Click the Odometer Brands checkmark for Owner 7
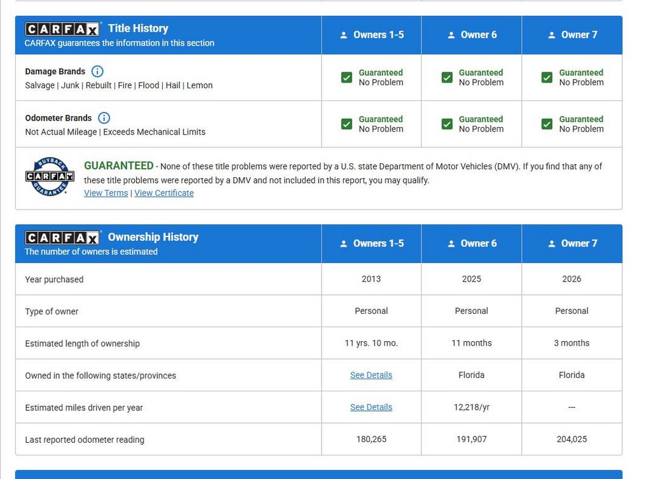This screenshot has width=651, height=479. coord(547,124)
